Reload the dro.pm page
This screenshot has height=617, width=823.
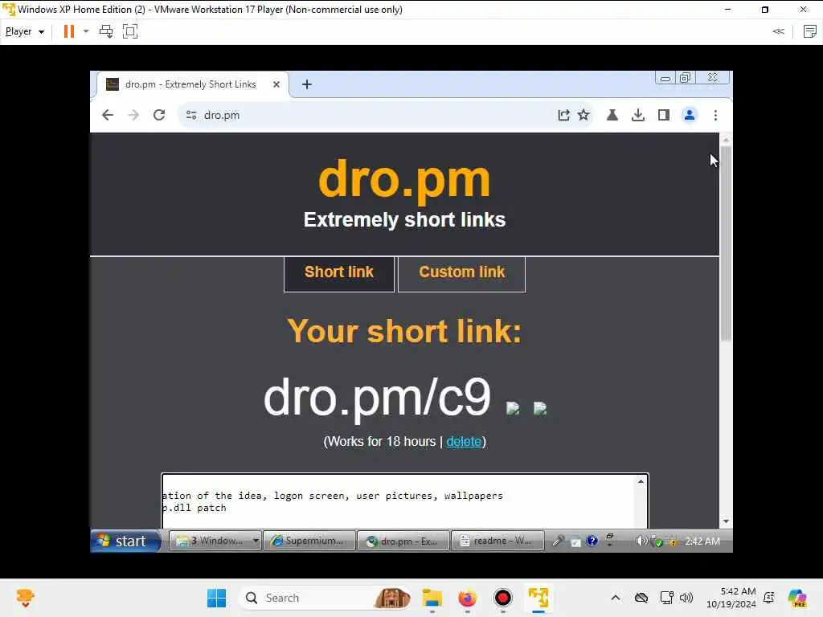[159, 115]
